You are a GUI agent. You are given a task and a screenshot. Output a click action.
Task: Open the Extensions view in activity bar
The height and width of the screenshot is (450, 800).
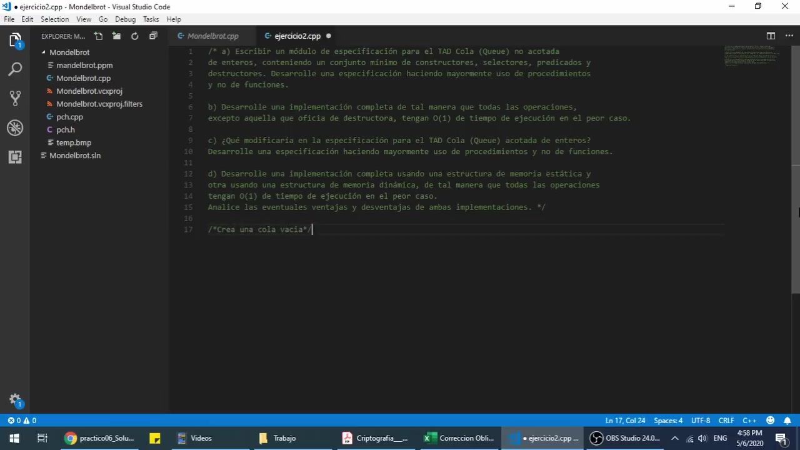click(x=15, y=157)
